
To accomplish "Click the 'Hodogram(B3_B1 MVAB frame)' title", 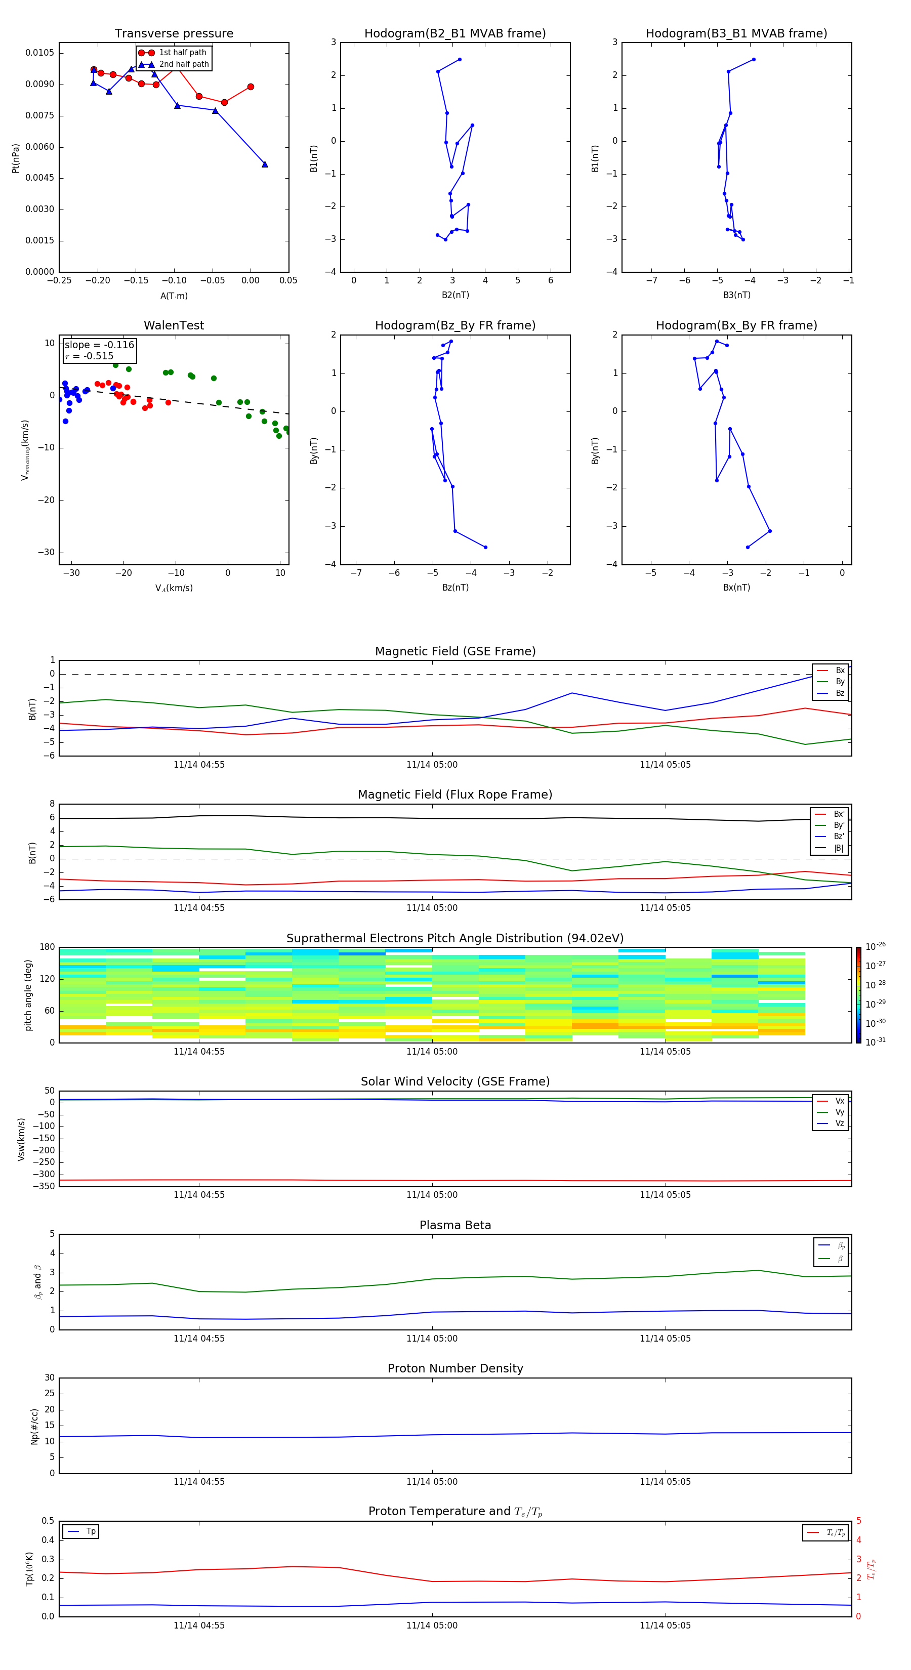I will [x=736, y=34].
